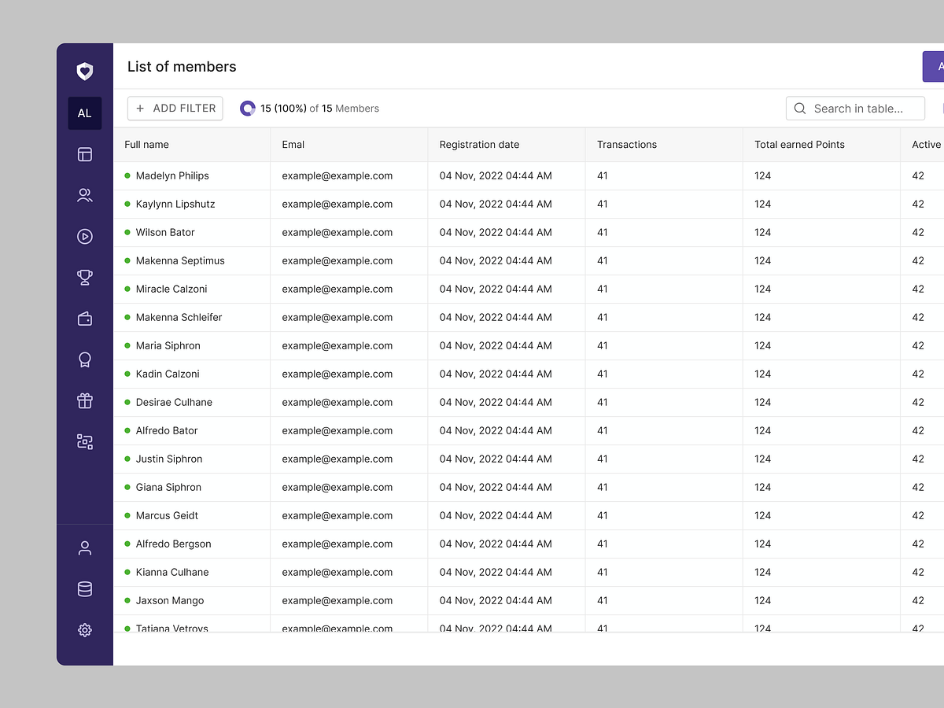Image resolution: width=944 pixels, height=708 pixels.
Task: Click the blue action button top right
Action: pos(936,66)
